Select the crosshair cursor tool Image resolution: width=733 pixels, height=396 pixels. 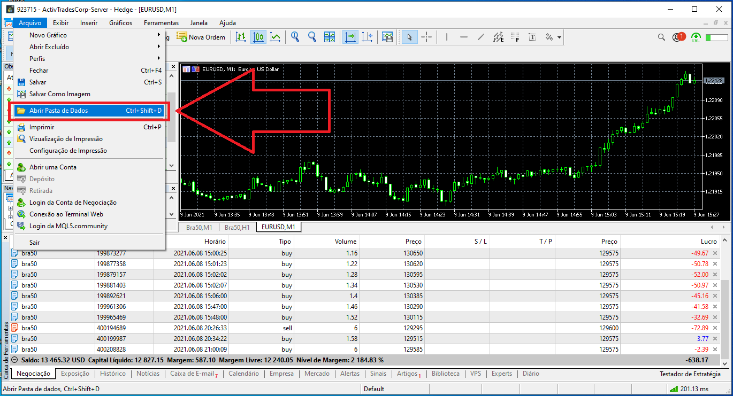426,37
